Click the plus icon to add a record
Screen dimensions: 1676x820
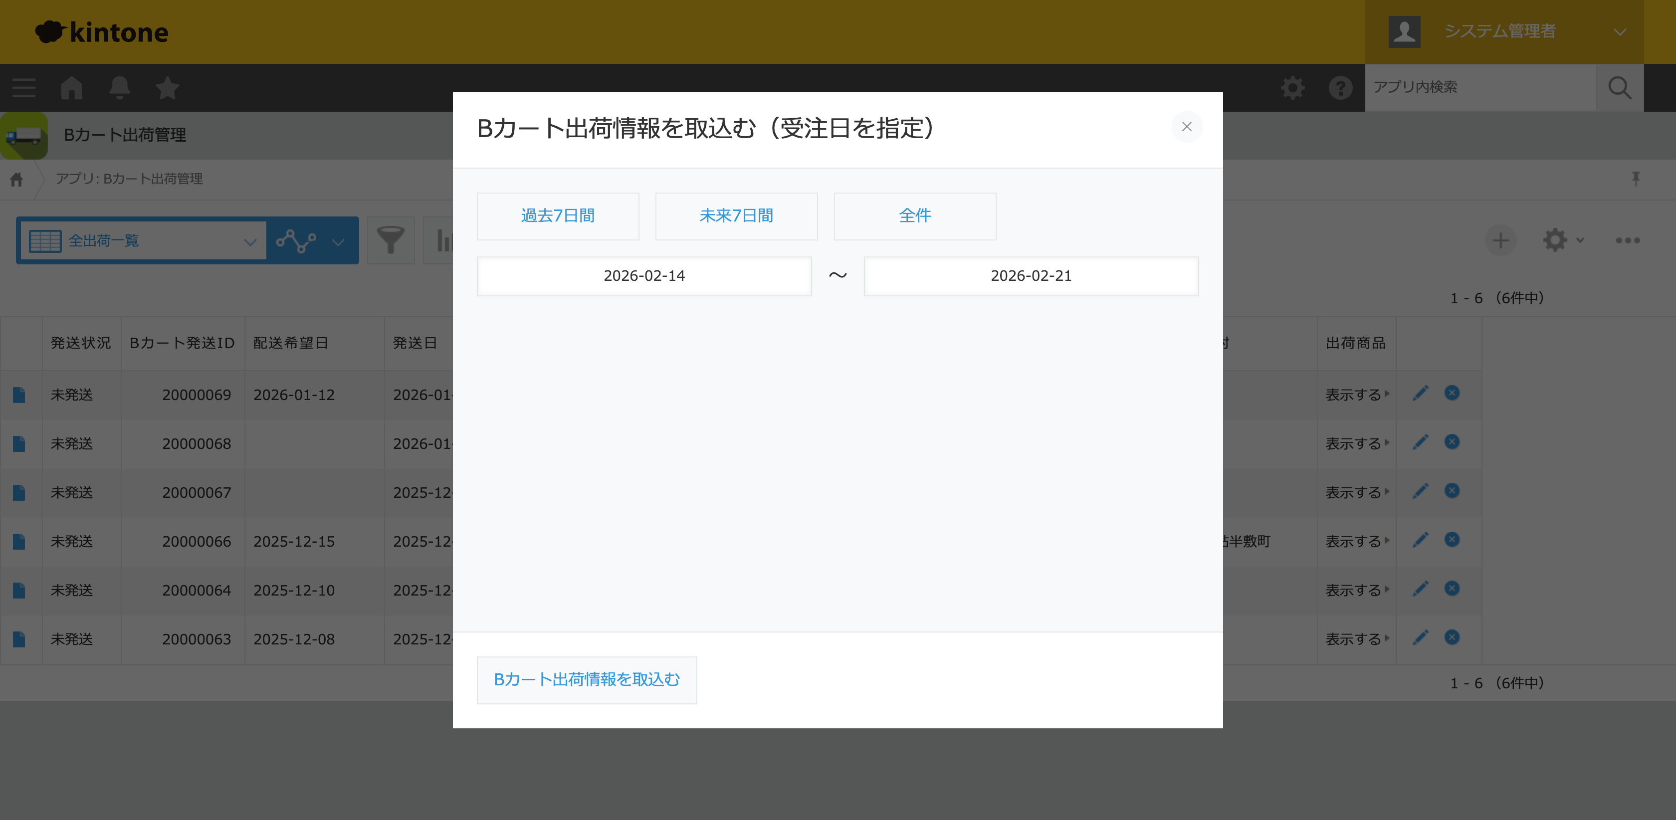click(1500, 240)
